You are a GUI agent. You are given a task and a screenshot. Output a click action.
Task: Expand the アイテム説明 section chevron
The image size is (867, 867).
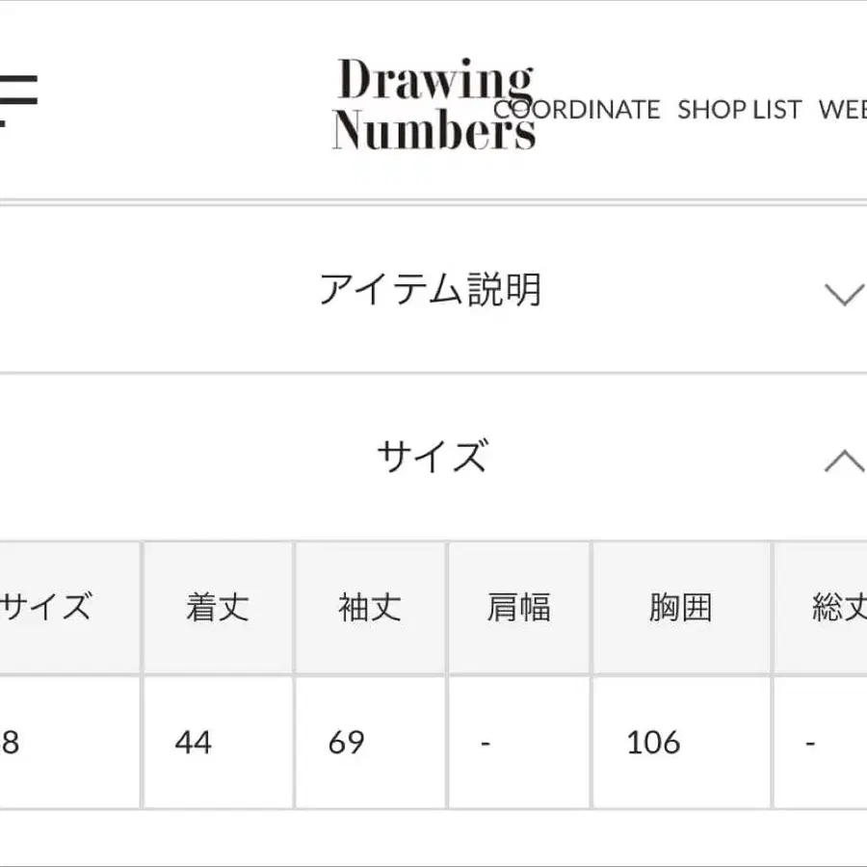pos(844,293)
